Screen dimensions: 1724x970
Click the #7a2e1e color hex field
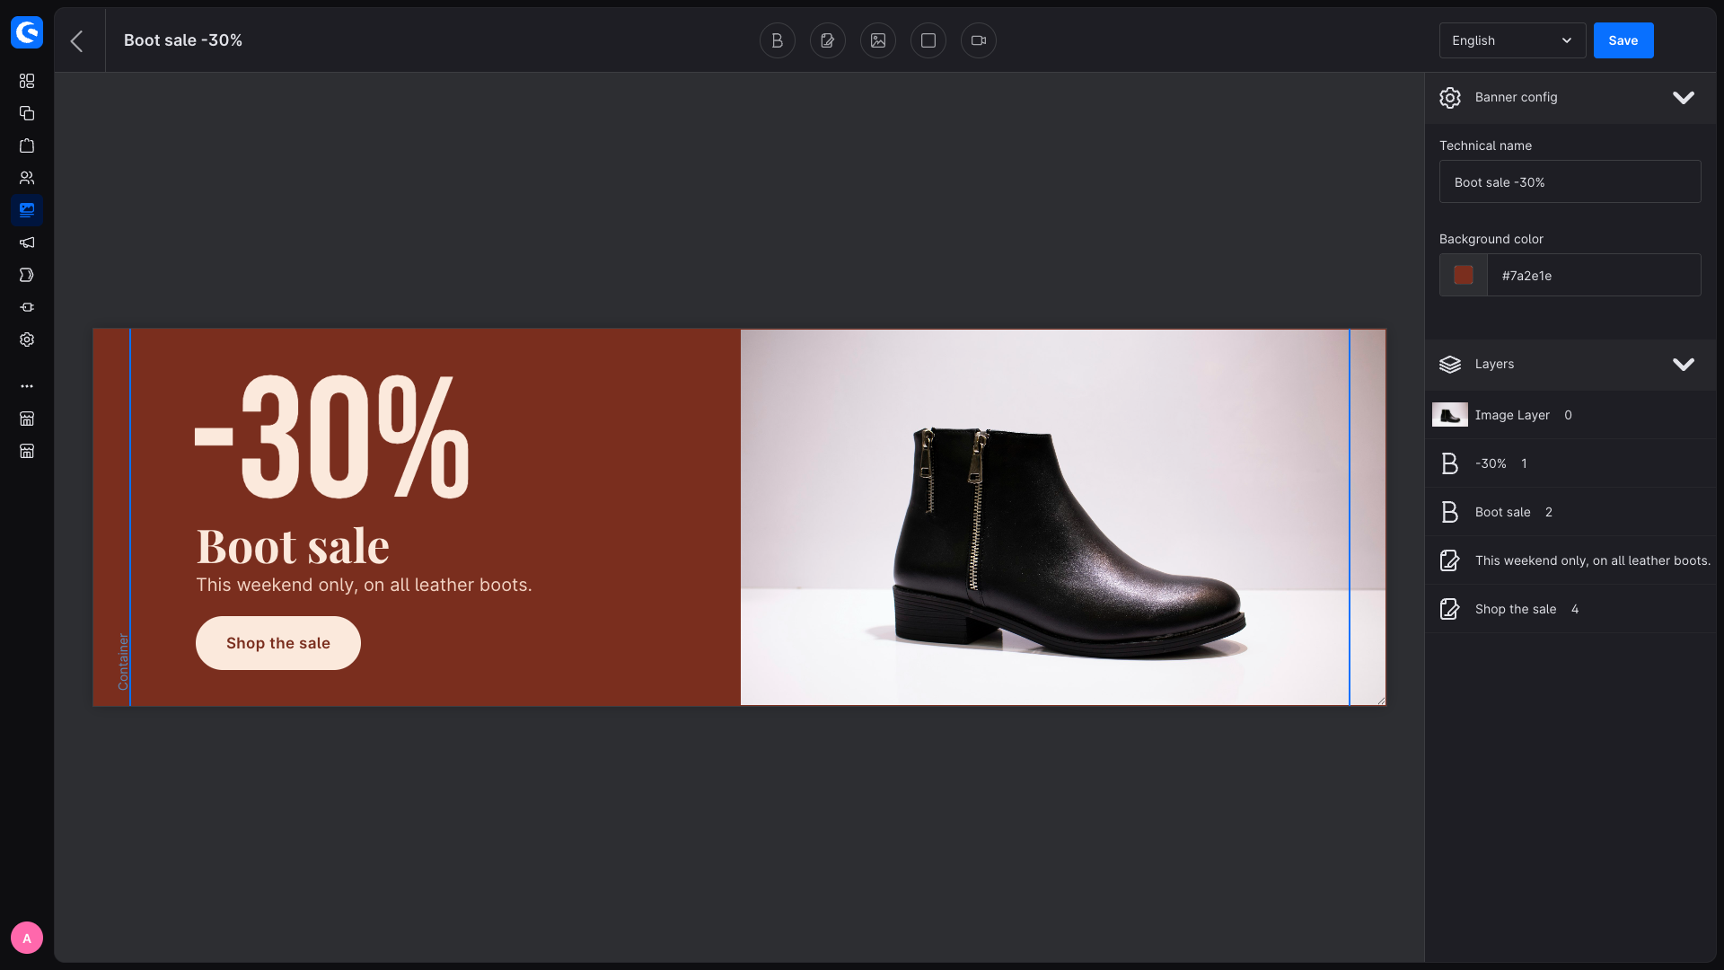click(1594, 275)
